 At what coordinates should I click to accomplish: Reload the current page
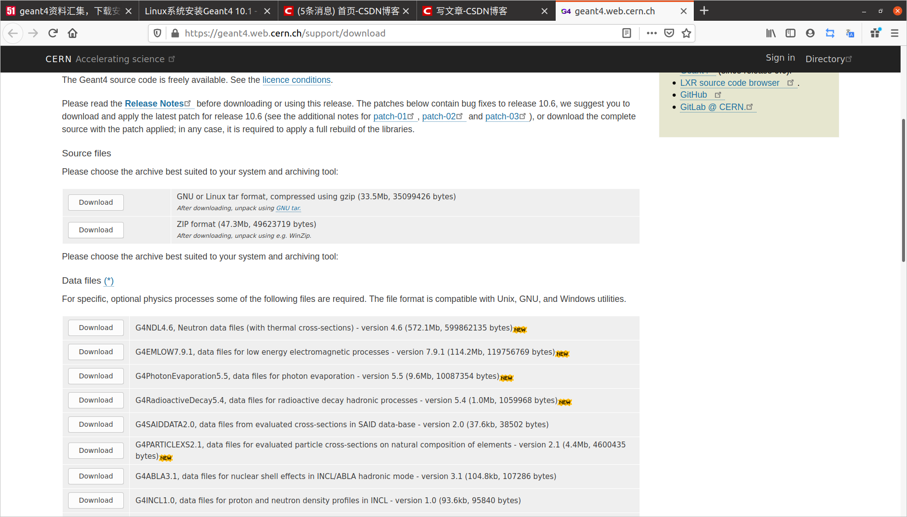53,33
